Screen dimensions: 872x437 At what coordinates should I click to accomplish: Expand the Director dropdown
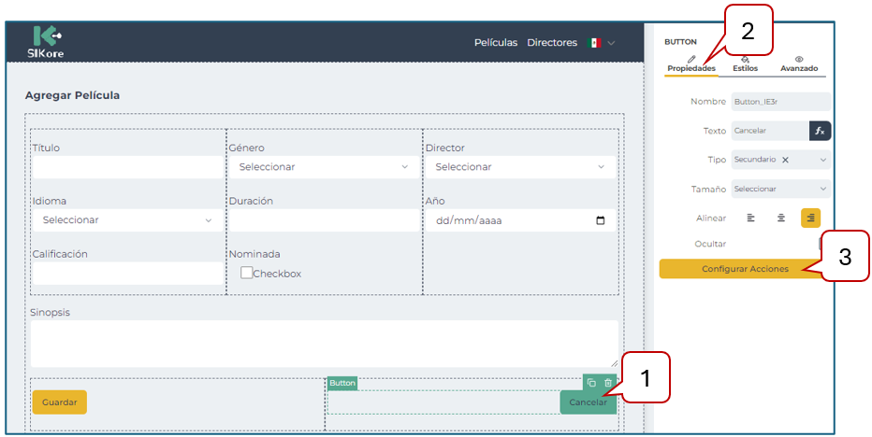point(519,167)
